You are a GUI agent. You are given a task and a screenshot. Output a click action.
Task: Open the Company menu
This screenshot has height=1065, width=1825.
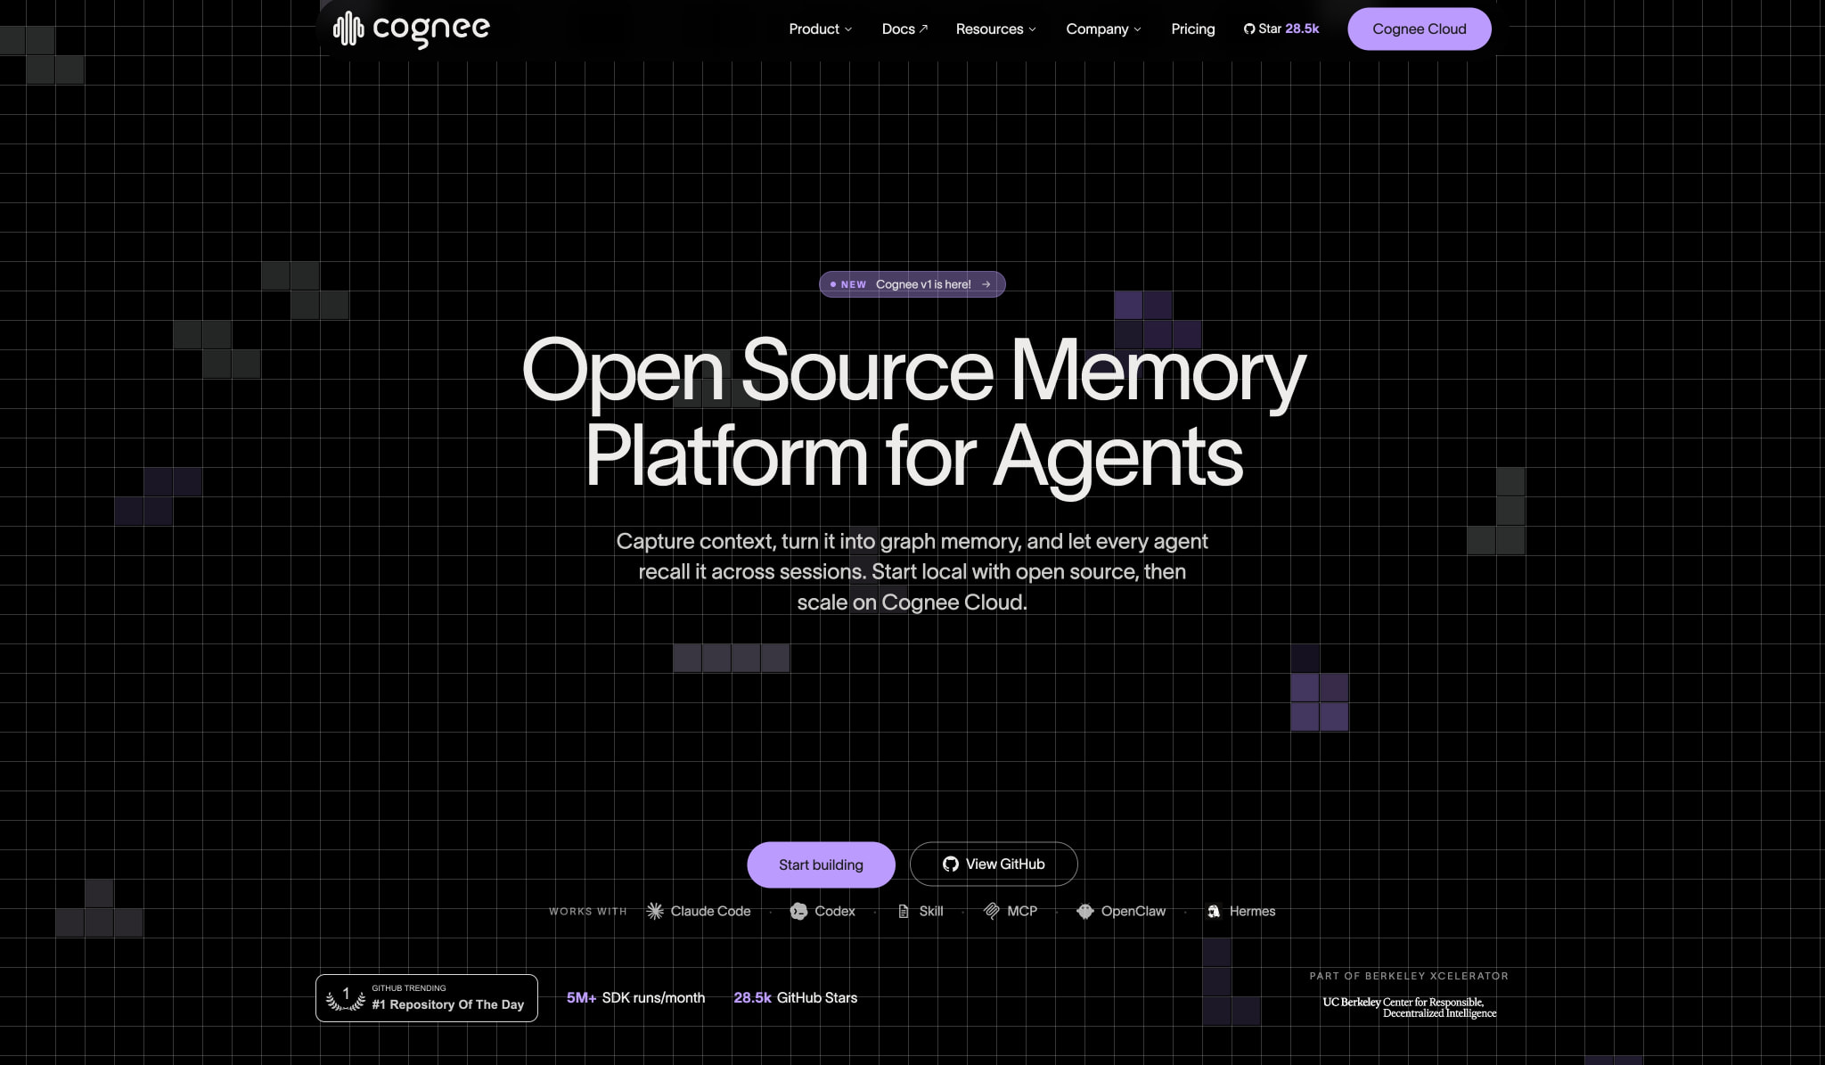[x=1103, y=29]
